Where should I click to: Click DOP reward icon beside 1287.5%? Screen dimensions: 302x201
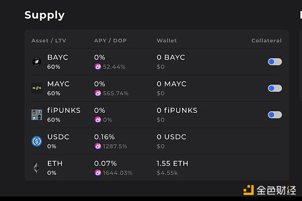(x=98, y=147)
